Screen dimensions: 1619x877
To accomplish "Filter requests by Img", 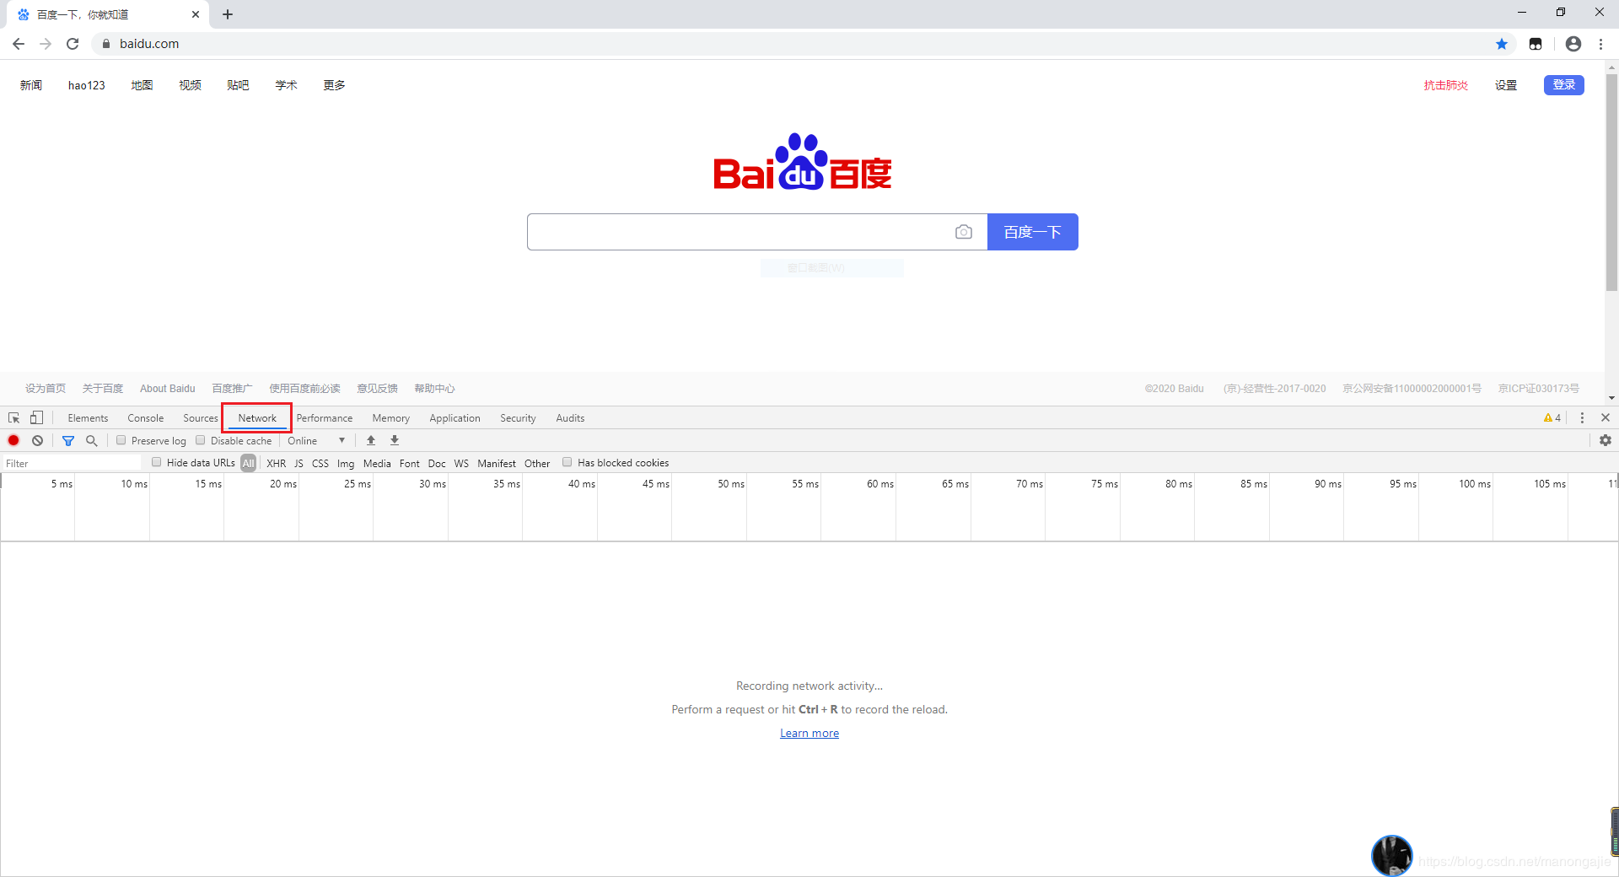I will click(346, 463).
